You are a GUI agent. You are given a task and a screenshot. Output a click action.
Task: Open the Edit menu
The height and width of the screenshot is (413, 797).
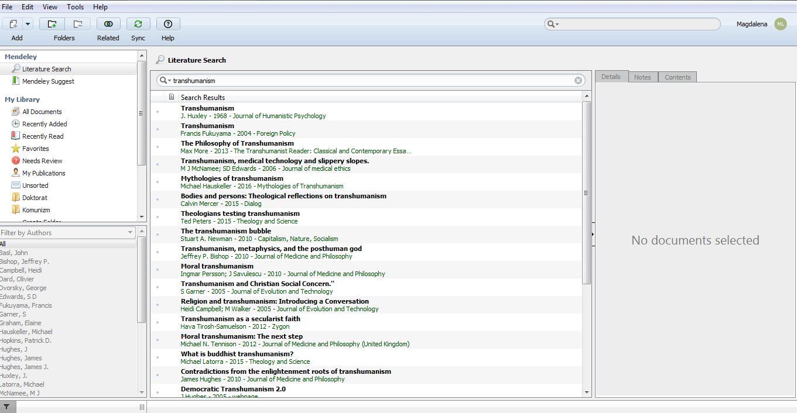[28, 7]
